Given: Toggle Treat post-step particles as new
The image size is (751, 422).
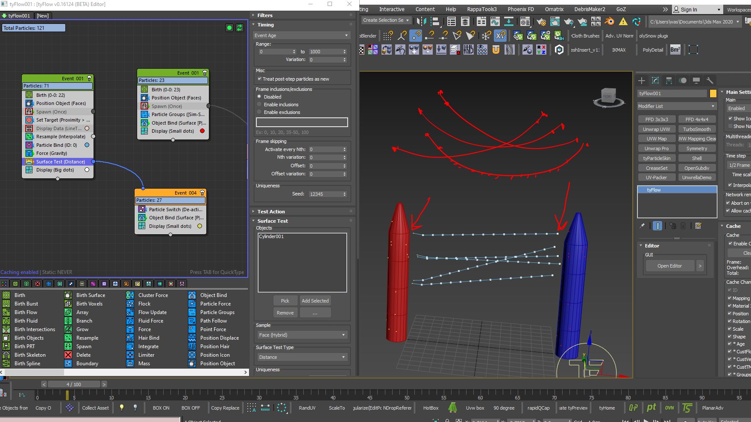Looking at the screenshot, I should [259, 79].
